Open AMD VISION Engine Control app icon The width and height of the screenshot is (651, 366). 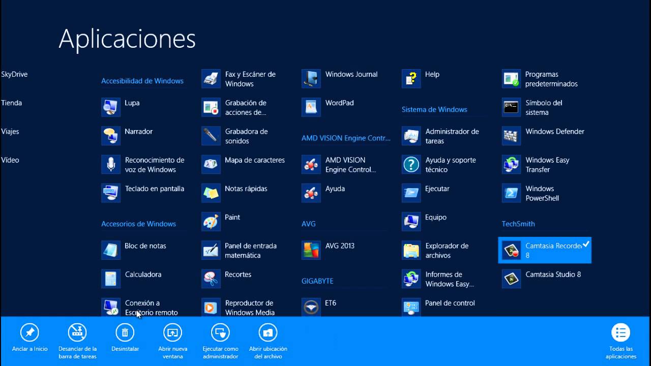point(311,165)
